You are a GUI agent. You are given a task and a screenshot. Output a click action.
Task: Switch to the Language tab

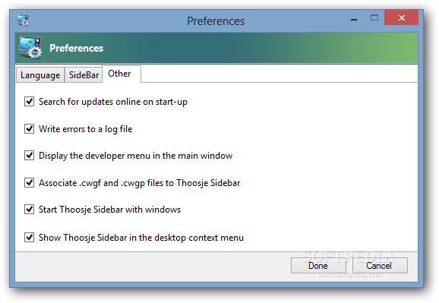tap(40, 75)
